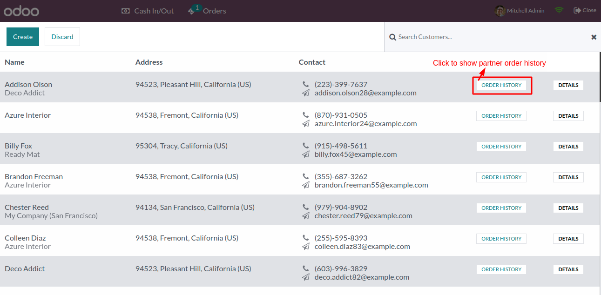Viewport: 601px width, 295px height.
Task: Show order history for Brandon Freeman
Action: [501, 177]
